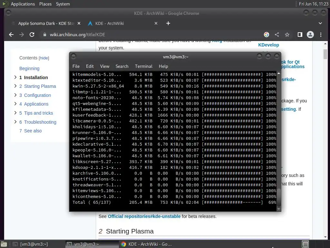The image size is (330, 248).
Task: Go to 6 Troubleshooting link
Action: [38, 122]
